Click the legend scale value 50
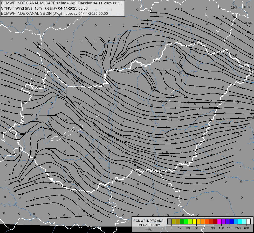Screen dimensions: 254x233 [196, 228]
